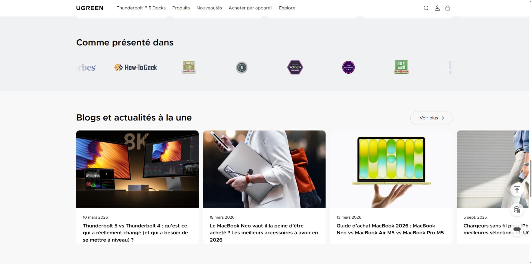532x264 pixels.
Task: Click the partially visible Forbes logo
Action: coord(86,67)
